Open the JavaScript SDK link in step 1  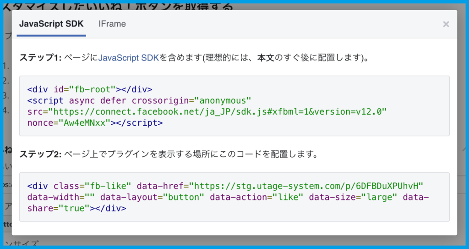coord(129,58)
